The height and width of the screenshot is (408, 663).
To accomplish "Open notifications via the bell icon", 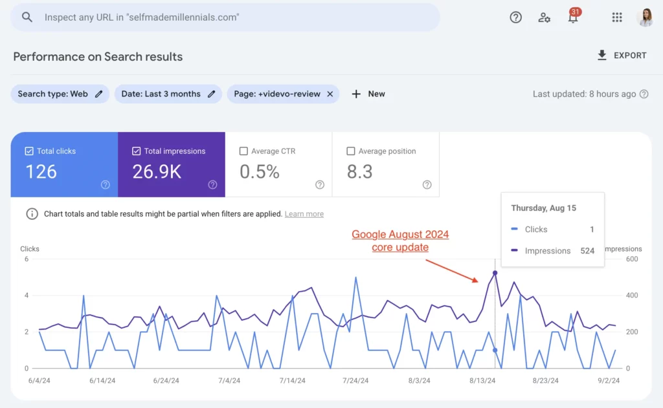I will (573, 17).
